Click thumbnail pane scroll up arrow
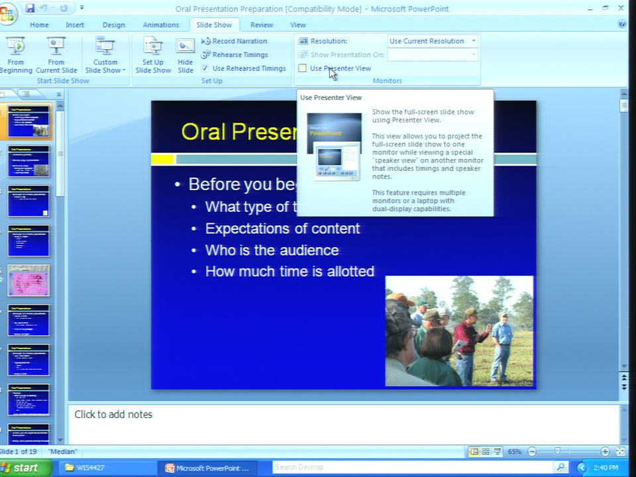Image resolution: width=636 pixels, height=477 pixels. (60, 106)
